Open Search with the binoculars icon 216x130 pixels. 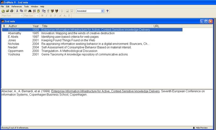point(30,11)
